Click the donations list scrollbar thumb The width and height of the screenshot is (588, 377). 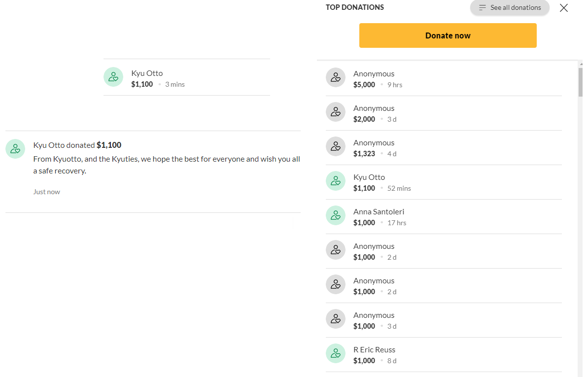coord(581,82)
